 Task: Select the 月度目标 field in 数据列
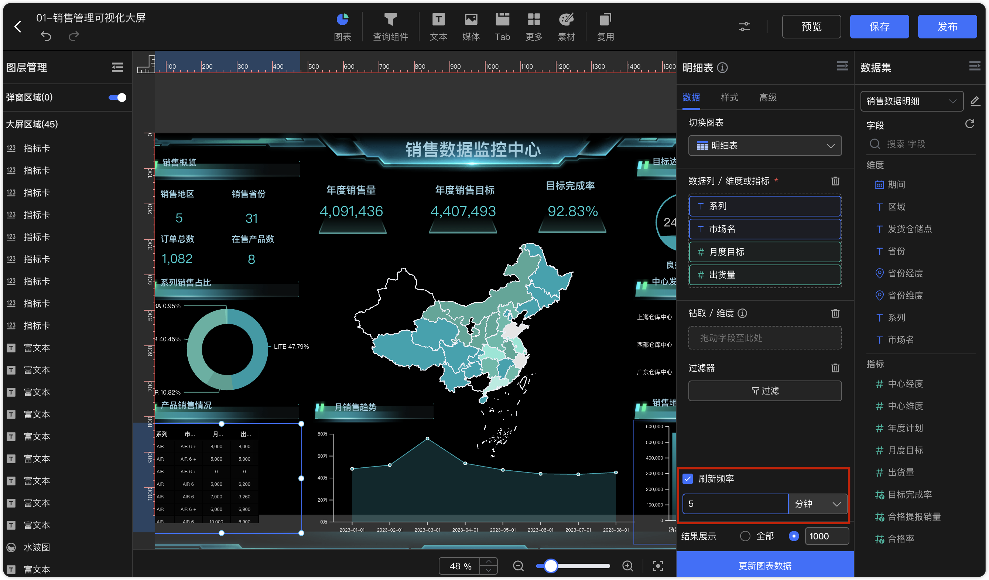tap(765, 252)
